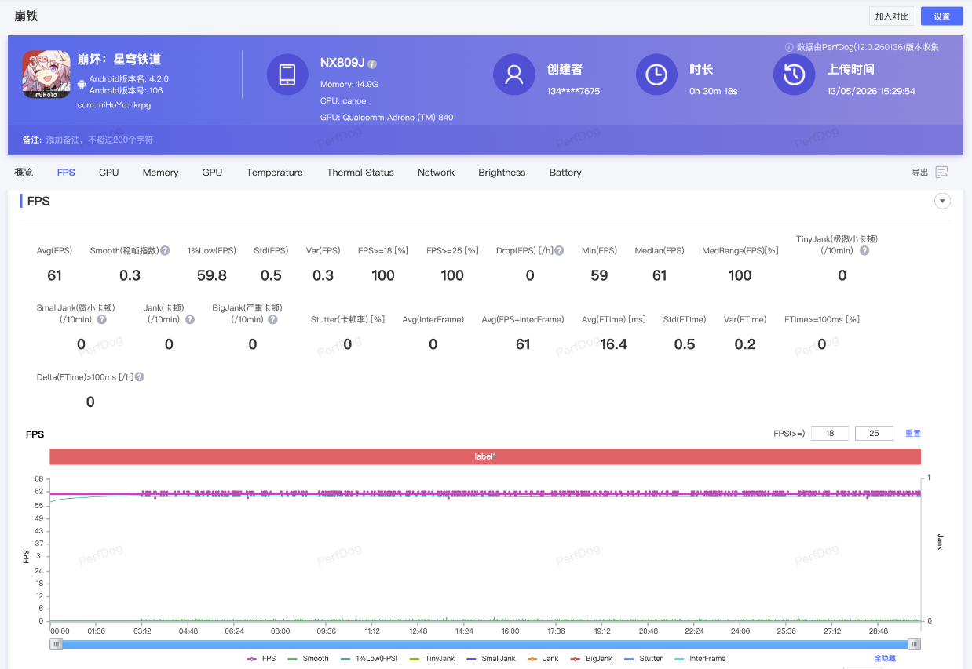Click the blue time range slider bar
Viewport: 972px width, 669px height.
coord(485,644)
